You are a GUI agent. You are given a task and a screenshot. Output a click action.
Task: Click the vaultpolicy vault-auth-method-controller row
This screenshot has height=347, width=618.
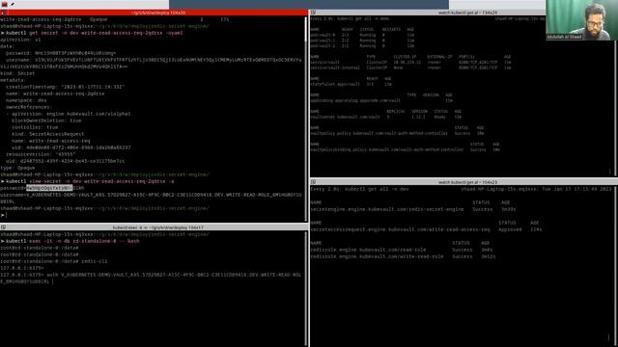(397, 133)
